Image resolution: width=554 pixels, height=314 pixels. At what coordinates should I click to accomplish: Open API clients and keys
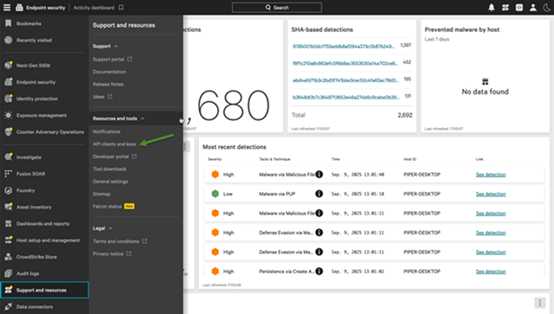tap(114, 144)
